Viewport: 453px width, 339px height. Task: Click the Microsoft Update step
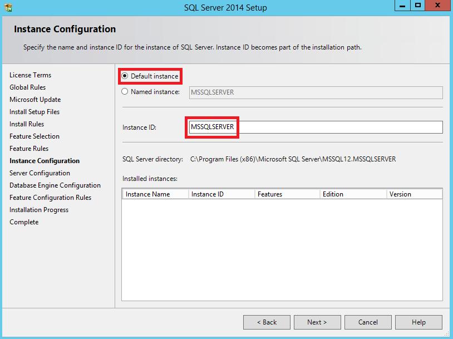click(35, 100)
